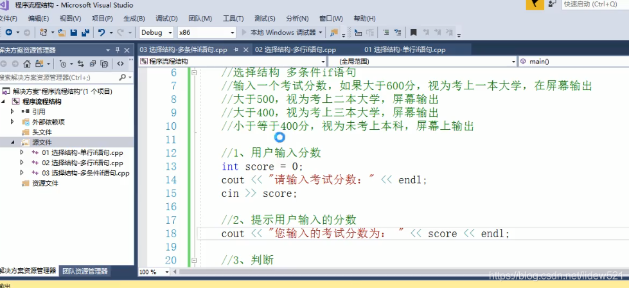
Task: Click the Navigate Backward toolbar arrow
Action: [x=8, y=33]
